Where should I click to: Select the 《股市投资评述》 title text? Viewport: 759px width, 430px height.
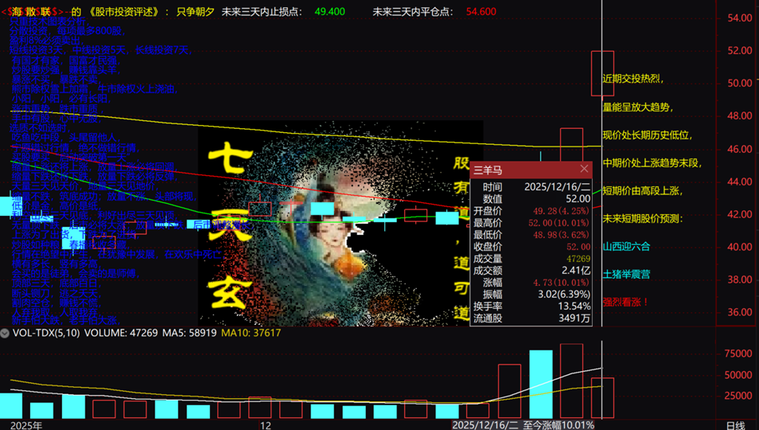[124, 12]
